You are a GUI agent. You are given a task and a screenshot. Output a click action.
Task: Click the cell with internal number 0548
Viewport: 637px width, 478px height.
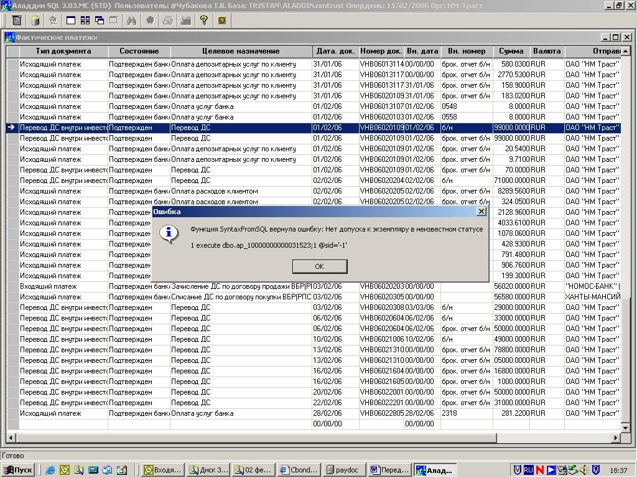click(x=467, y=106)
